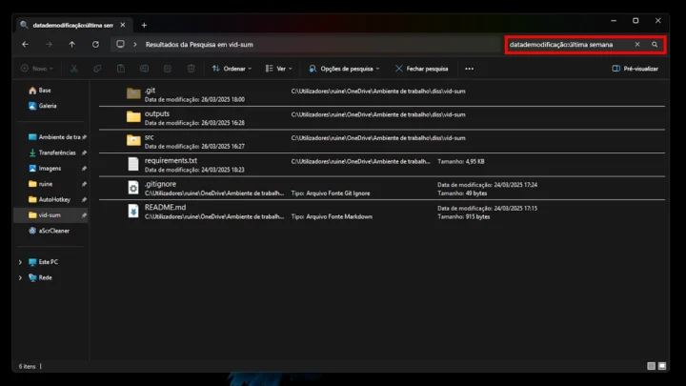The height and width of the screenshot is (386, 686).
Task: Close the search results tab
Action: 123,25
